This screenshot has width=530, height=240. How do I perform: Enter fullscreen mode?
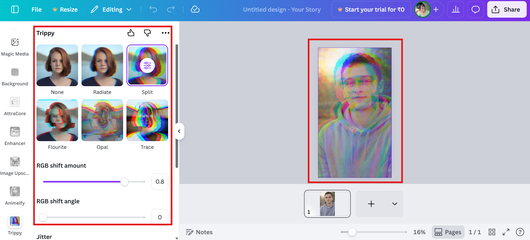click(x=506, y=232)
